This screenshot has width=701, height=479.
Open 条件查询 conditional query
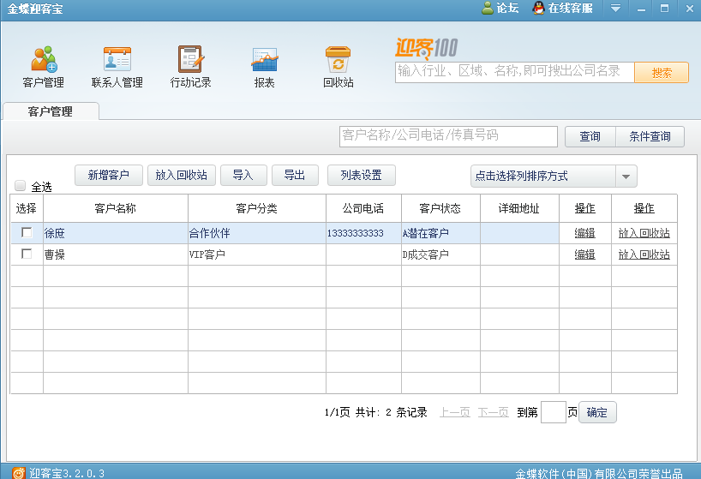click(650, 136)
